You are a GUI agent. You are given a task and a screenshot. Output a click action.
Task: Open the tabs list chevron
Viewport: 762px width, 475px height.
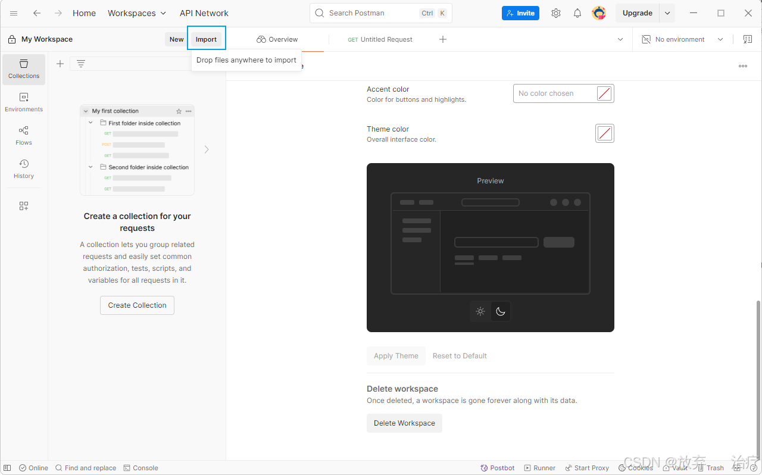pyautogui.click(x=620, y=39)
